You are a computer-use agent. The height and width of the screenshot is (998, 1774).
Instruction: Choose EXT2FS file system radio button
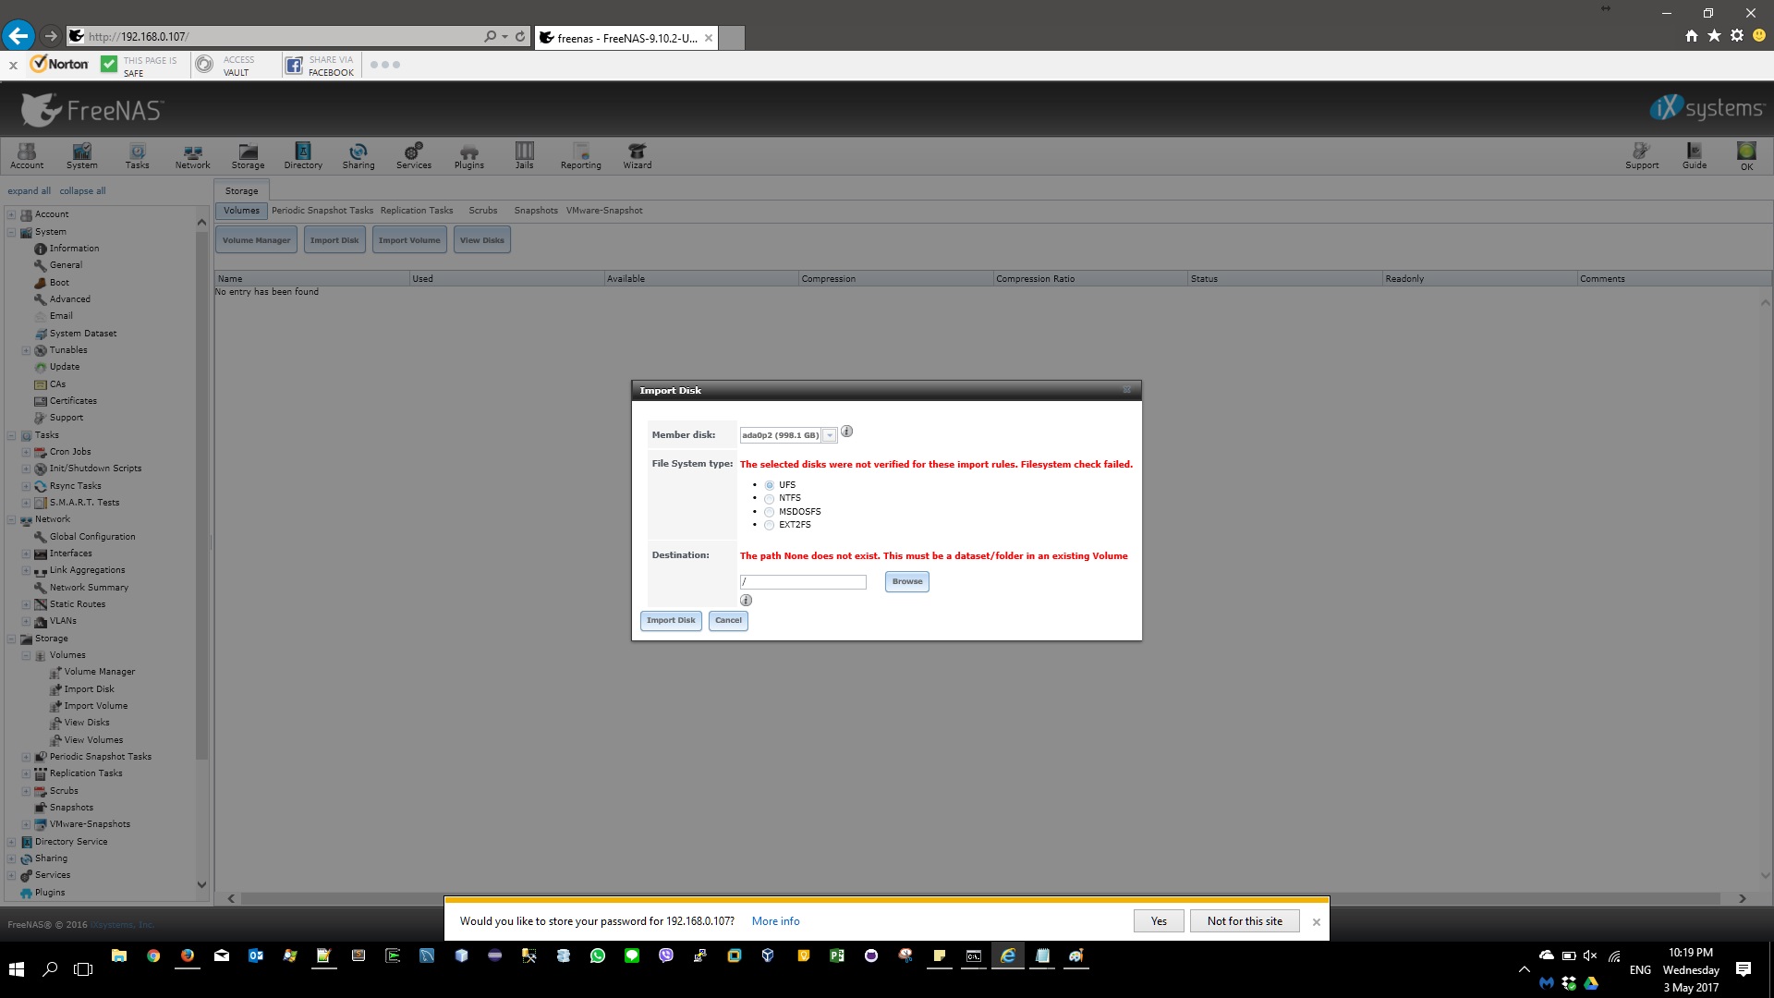pyautogui.click(x=769, y=525)
